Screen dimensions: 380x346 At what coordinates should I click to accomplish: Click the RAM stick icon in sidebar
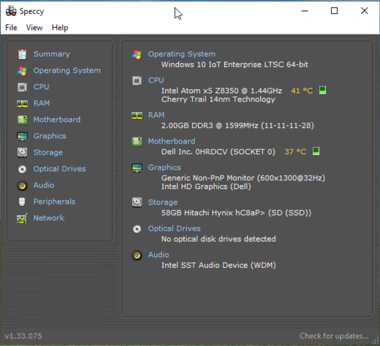click(x=22, y=104)
